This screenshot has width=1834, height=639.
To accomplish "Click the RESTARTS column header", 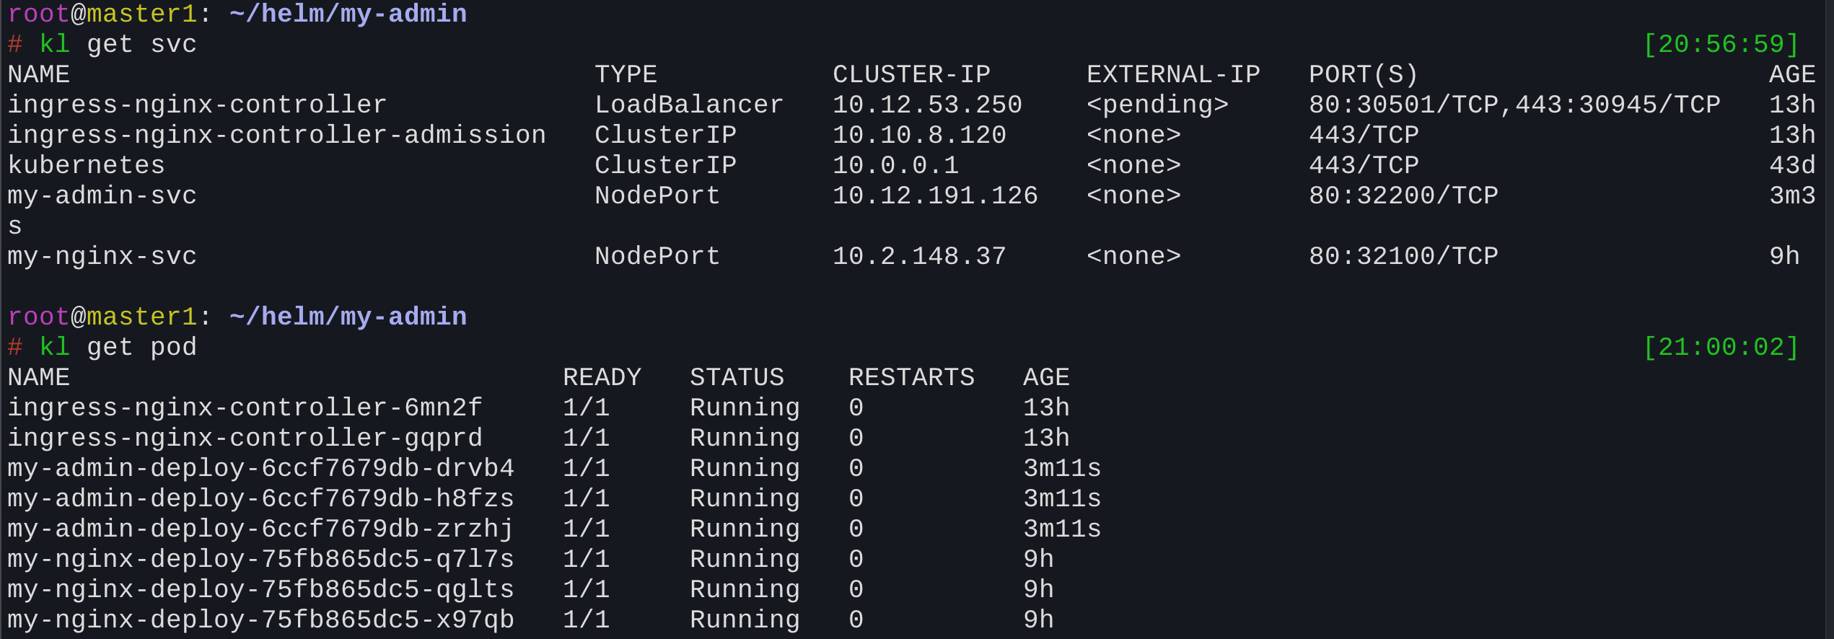I will pyautogui.click(x=911, y=378).
